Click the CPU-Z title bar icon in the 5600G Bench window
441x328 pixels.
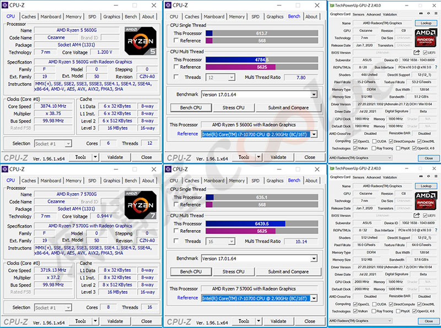(x=168, y=5)
